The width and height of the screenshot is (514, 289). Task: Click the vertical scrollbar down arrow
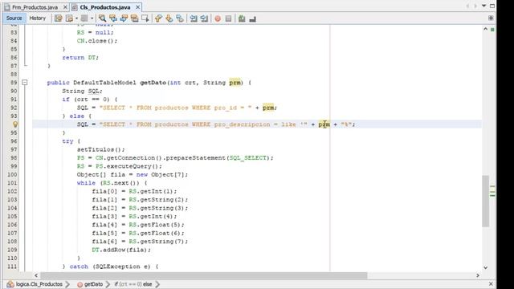pos(485,267)
